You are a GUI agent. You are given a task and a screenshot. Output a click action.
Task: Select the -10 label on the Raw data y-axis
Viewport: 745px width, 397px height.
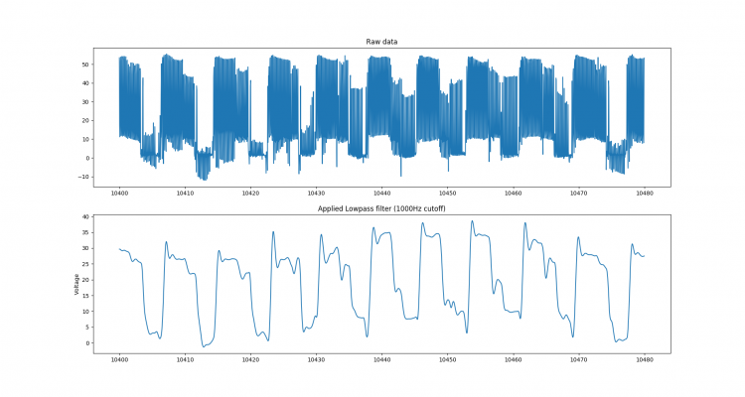pyautogui.click(x=83, y=177)
